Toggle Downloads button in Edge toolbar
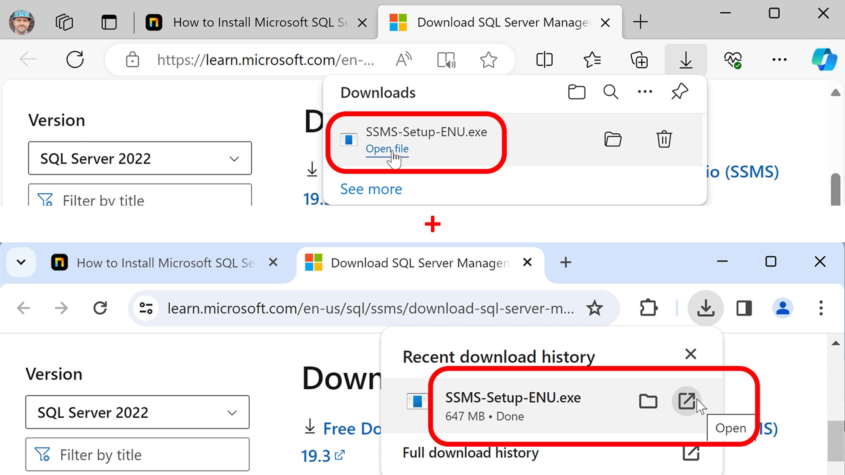The width and height of the screenshot is (845, 475). tap(686, 60)
